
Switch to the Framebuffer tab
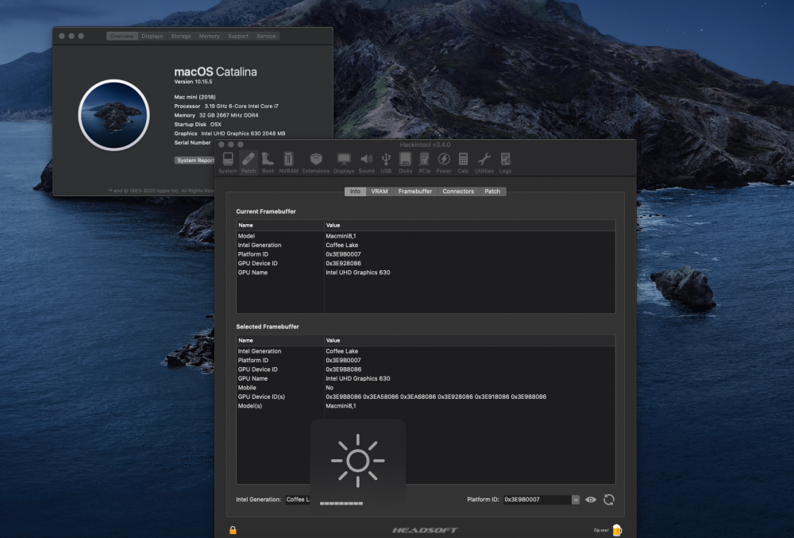pos(415,192)
